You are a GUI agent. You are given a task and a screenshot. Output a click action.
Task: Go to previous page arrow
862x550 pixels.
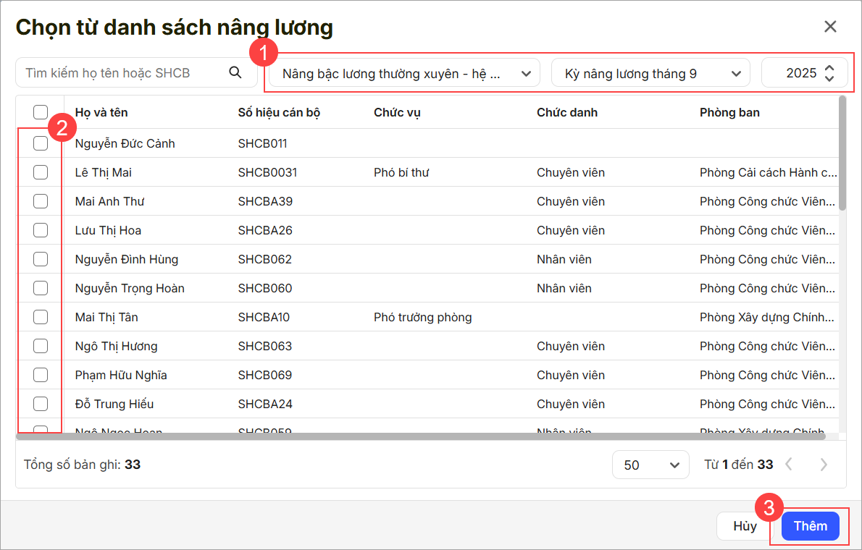coord(790,465)
